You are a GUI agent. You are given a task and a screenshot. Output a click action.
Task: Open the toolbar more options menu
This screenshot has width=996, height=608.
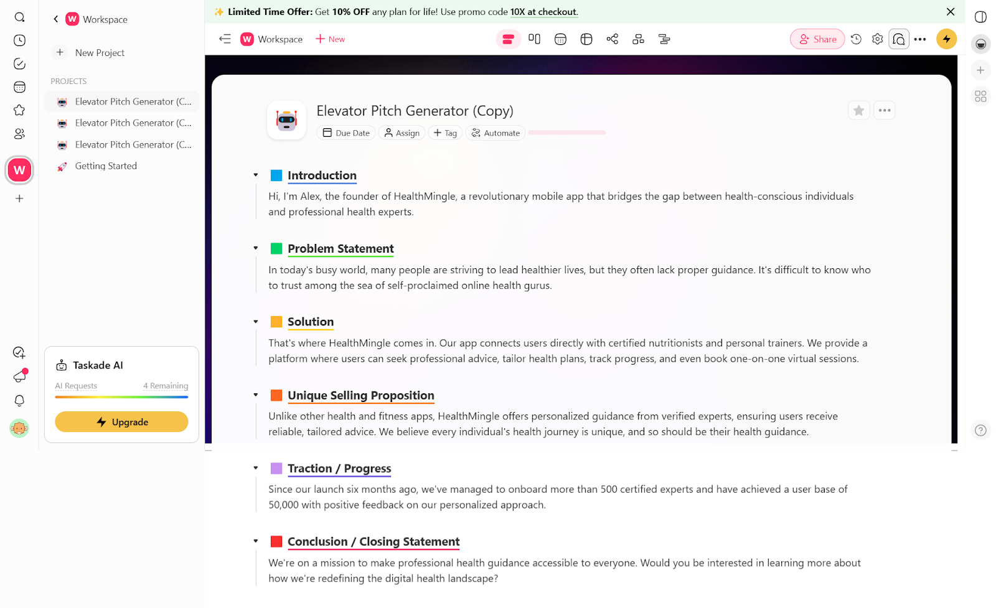point(921,39)
